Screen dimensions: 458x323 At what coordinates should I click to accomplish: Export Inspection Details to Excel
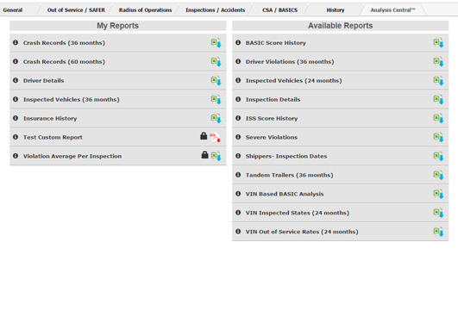[438, 100]
